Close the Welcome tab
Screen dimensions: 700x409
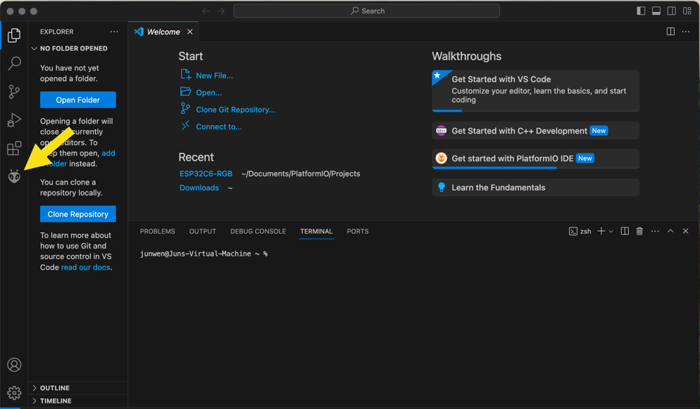[189, 32]
